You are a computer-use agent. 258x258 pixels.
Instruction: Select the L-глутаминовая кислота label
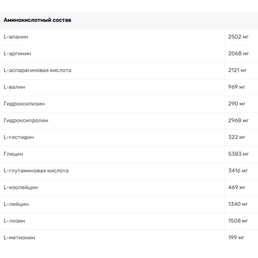tap(36, 171)
